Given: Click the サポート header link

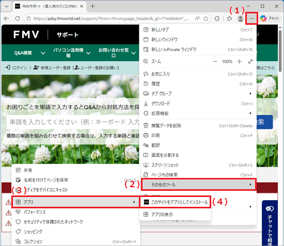Looking at the screenshot, I should point(67,35).
